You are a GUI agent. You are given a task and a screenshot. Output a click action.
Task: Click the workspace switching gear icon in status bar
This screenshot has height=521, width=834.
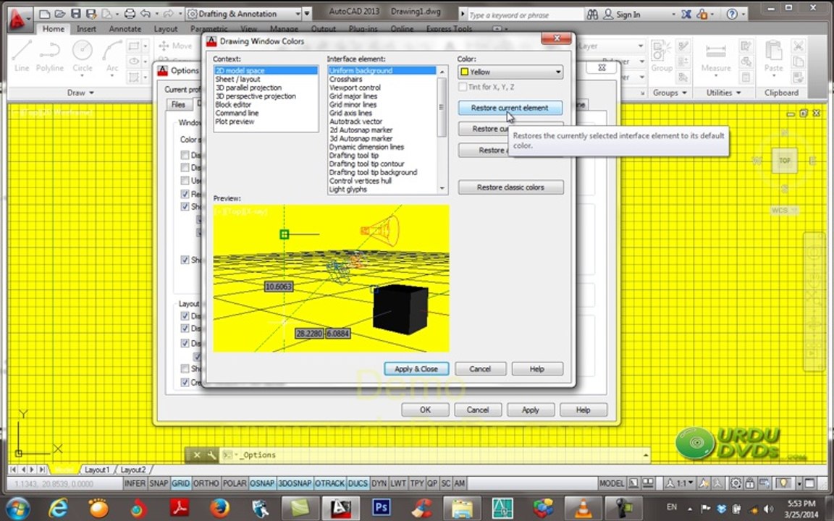coord(736,483)
